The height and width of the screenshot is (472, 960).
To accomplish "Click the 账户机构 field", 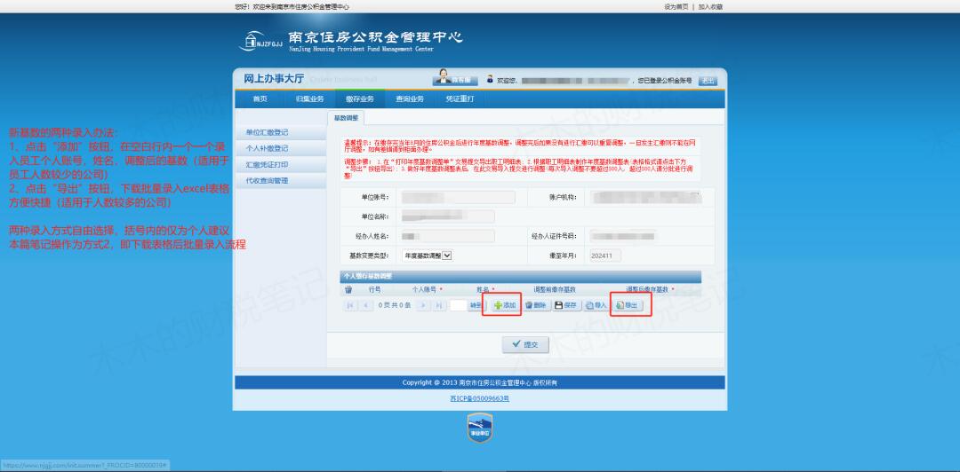I will (644, 198).
